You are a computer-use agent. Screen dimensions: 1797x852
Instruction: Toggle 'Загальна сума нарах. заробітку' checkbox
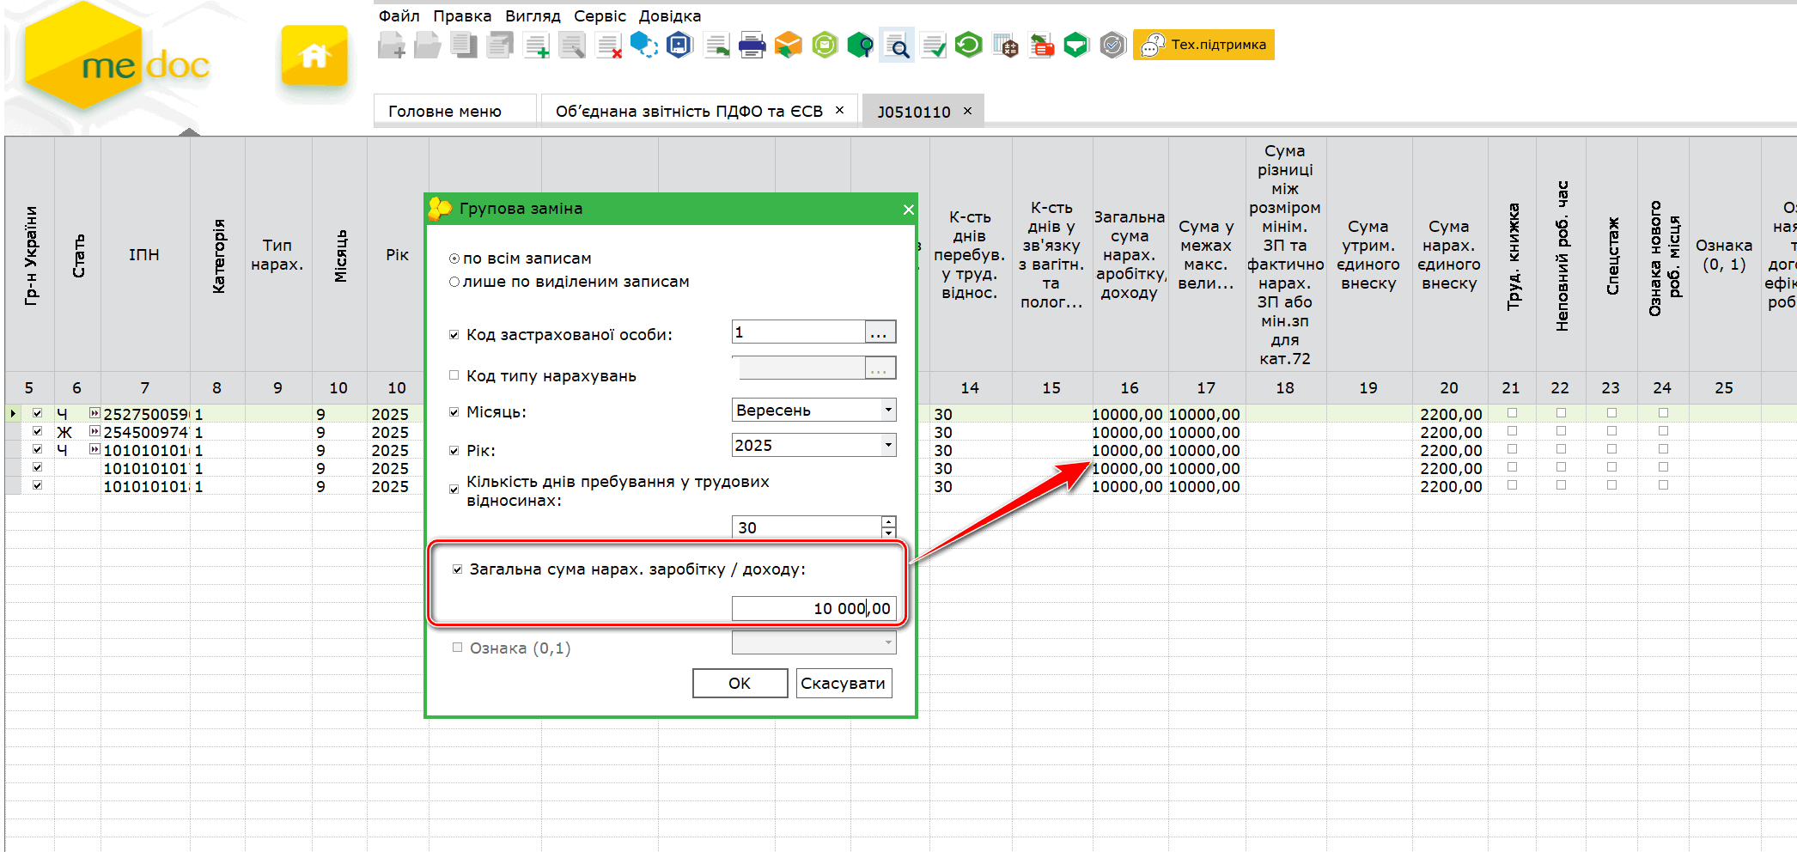click(458, 569)
